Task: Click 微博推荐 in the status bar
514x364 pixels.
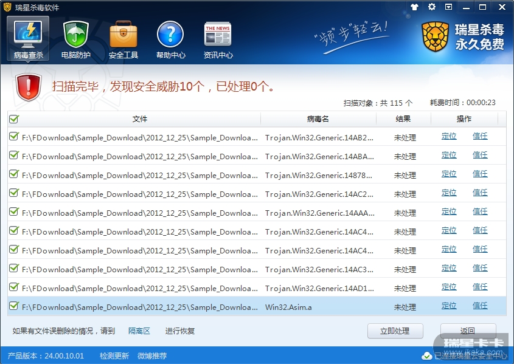Action: click(152, 356)
